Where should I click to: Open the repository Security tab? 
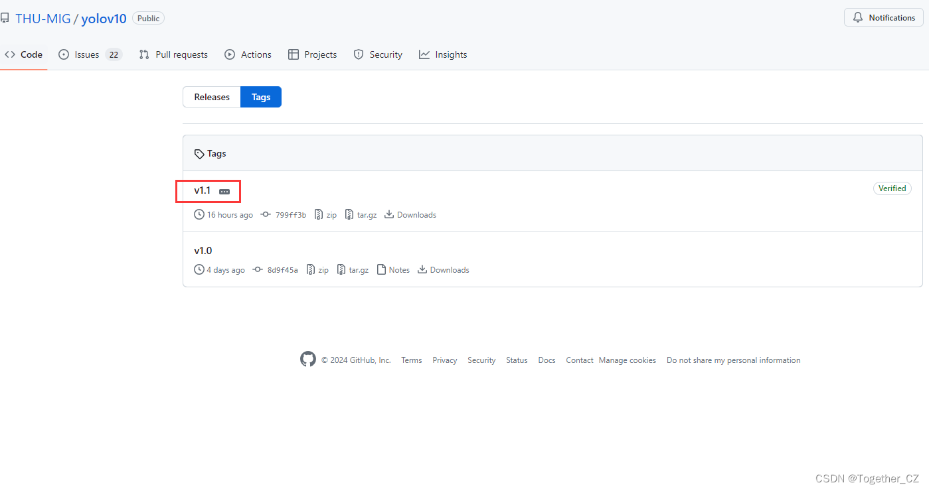[x=378, y=54]
